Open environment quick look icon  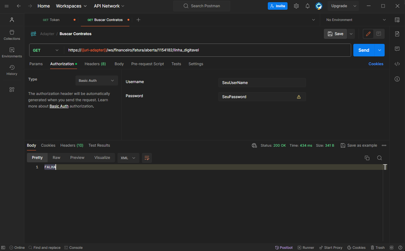pos(397,20)
